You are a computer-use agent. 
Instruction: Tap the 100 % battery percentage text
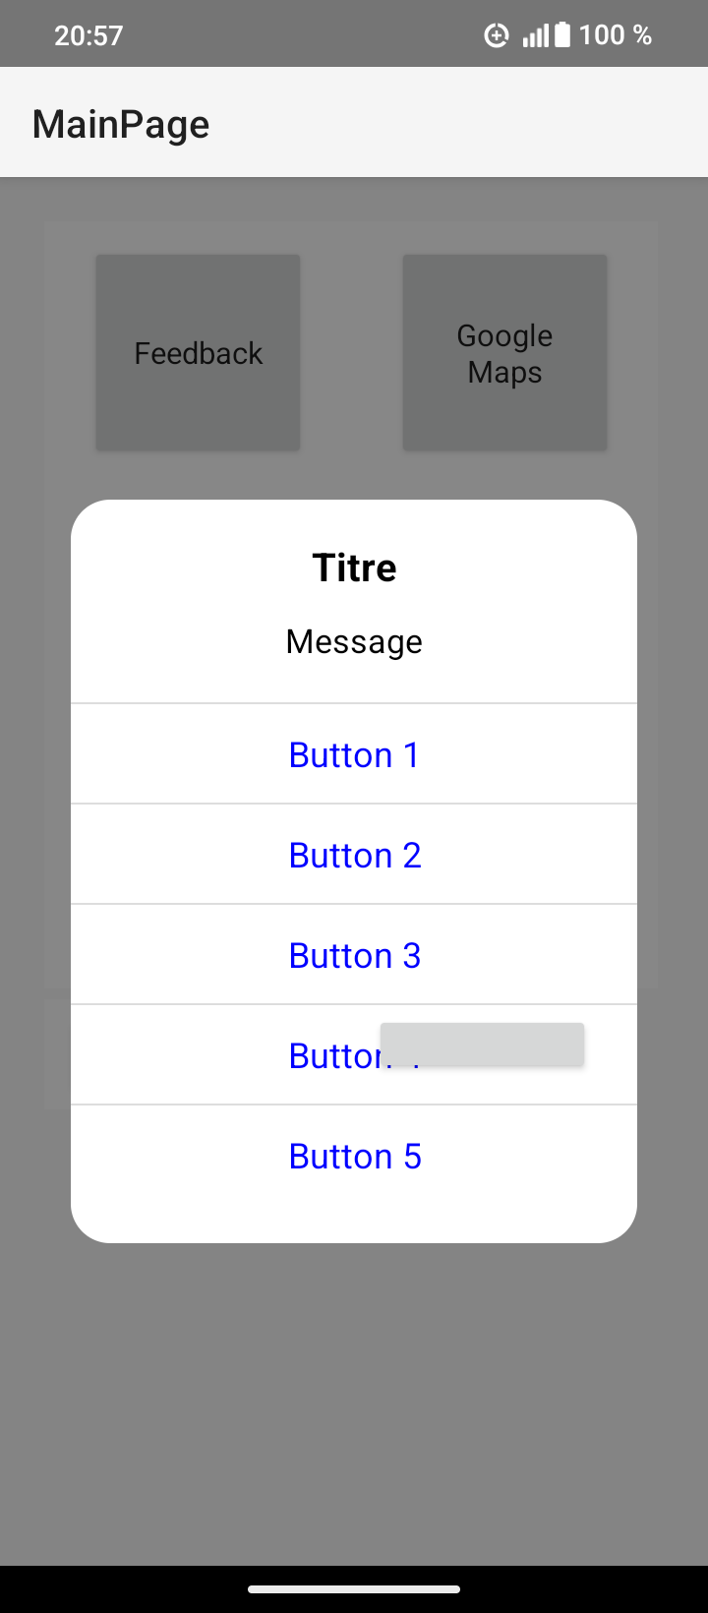[x=616, y=35]
